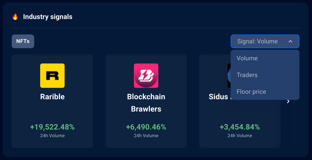
Task: Choose Traders from the signal list
Action: [247, 75]
